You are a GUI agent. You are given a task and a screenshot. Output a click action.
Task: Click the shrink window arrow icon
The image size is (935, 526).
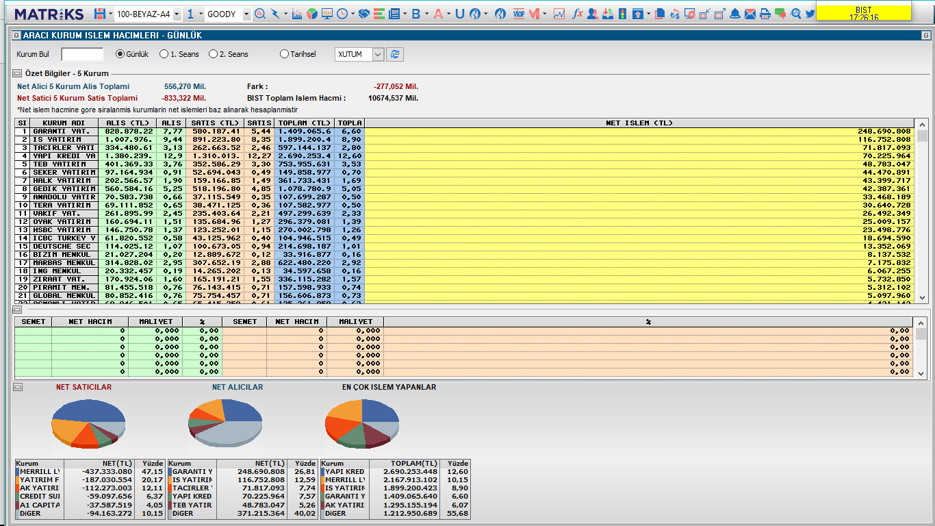click(705, 14)
